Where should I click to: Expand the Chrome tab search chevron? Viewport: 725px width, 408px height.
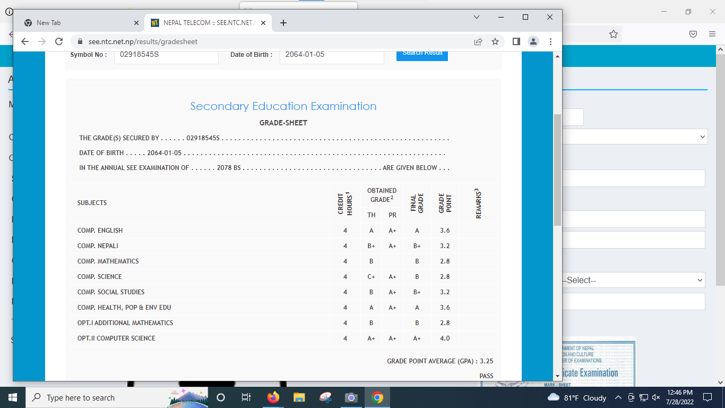[477, 17]
